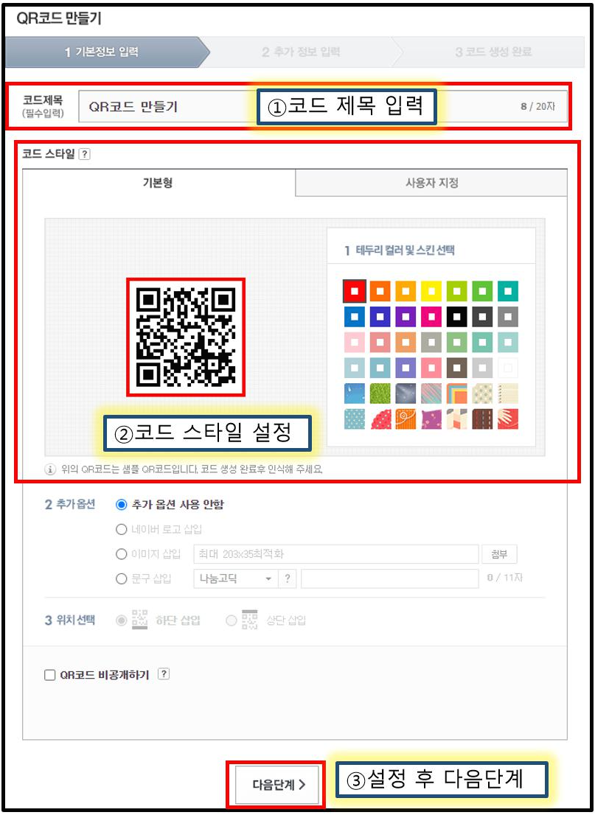Click the '8 / 20자' character counter

[x=537, y=107]
